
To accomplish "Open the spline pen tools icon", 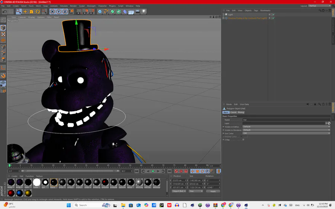I will coord(106,12).
